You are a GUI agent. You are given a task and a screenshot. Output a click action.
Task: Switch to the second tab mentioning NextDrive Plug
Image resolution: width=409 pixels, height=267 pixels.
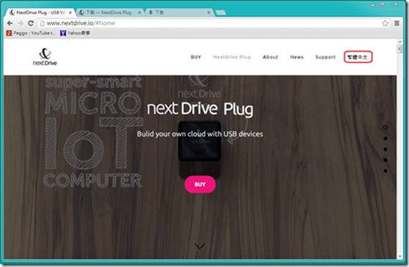coord(109,12)
